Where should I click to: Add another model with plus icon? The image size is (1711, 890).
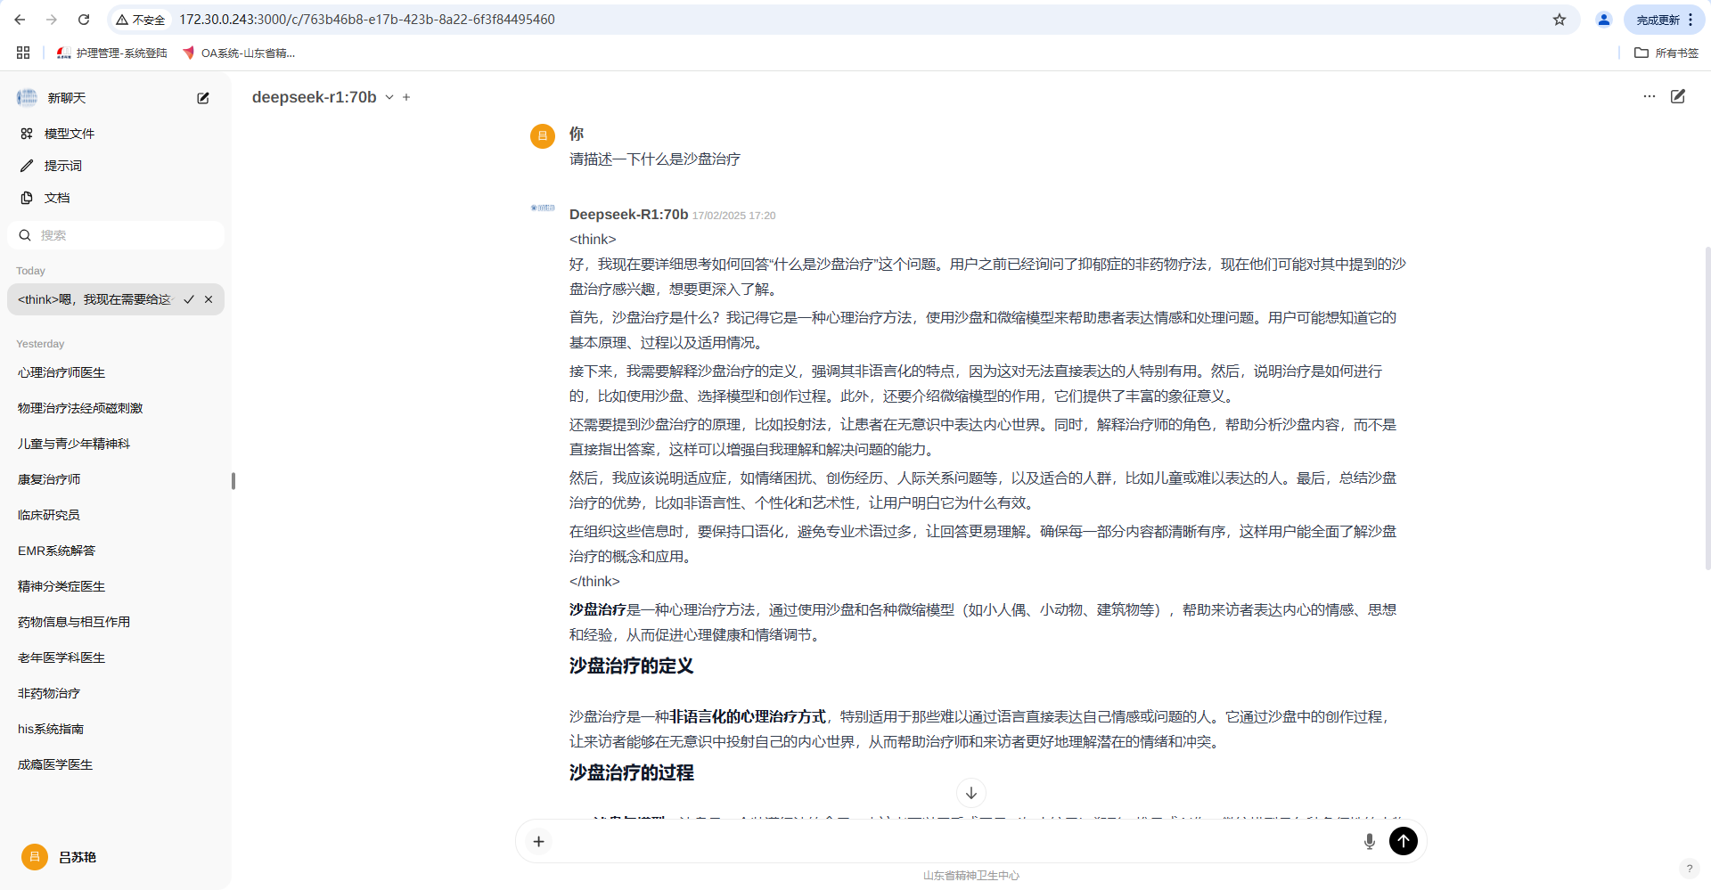406,97
